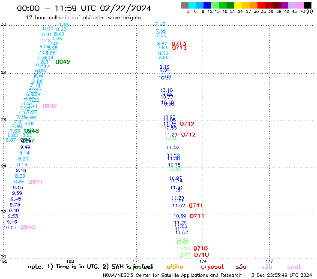Click the wave height value '8.02'
Image resolution: width=317 pixels, height=279 pixels.
tap(48, 29)
